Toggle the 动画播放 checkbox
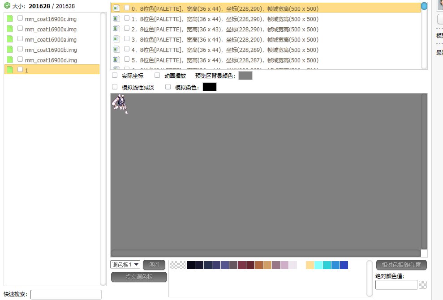Screen dimensions: 443x300 (157, 76)
